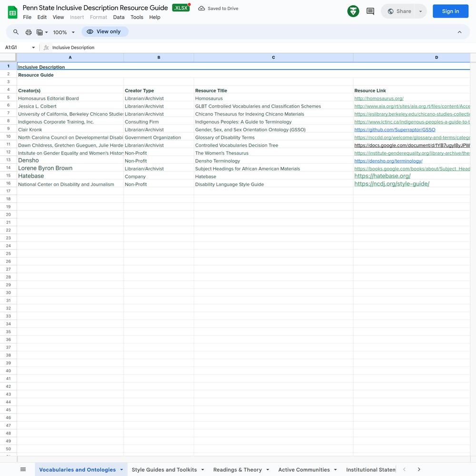Click the green account avatar icon
This screenshot has width=476, height=476.
[x=353, y=11]
